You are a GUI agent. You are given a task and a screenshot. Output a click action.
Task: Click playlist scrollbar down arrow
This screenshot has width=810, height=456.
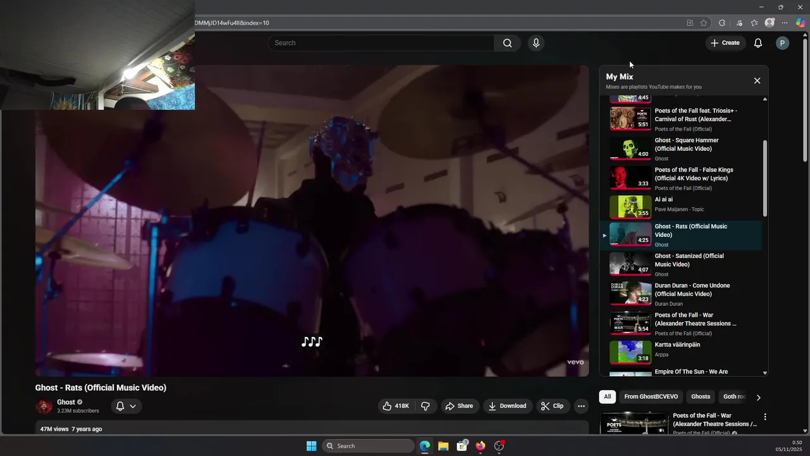coord(765,373)
